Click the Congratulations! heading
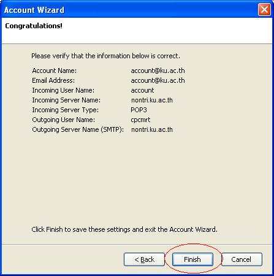274x276 pixels. coord(34,26)
